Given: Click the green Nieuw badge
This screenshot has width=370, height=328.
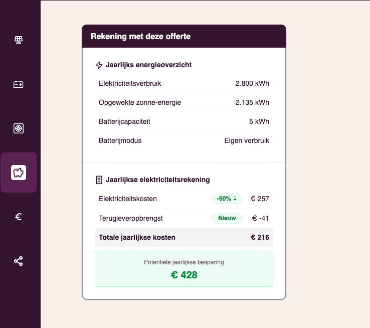Looking at the screenshot, I should tap(227, 218).
